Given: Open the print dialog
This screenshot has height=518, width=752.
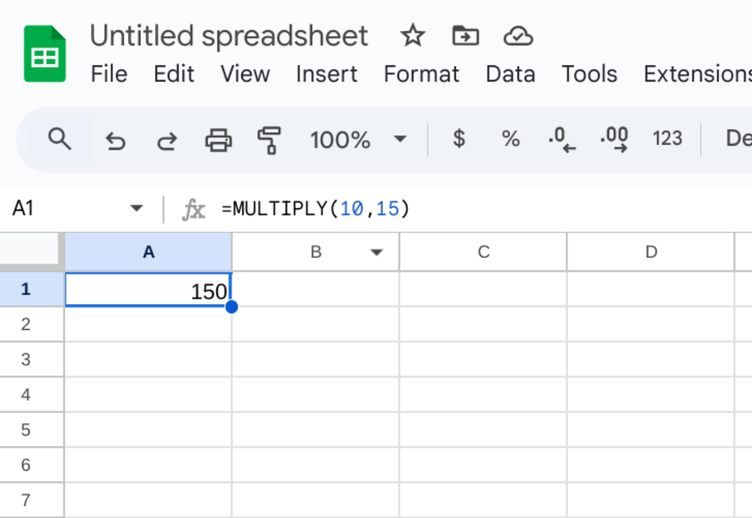Looking at the screenshot, I should [218, 139].
